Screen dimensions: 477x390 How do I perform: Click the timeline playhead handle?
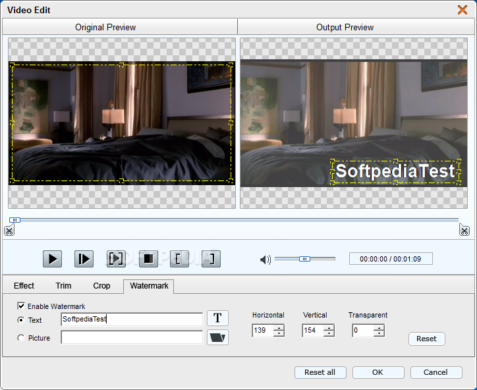[x=14, y=220]
